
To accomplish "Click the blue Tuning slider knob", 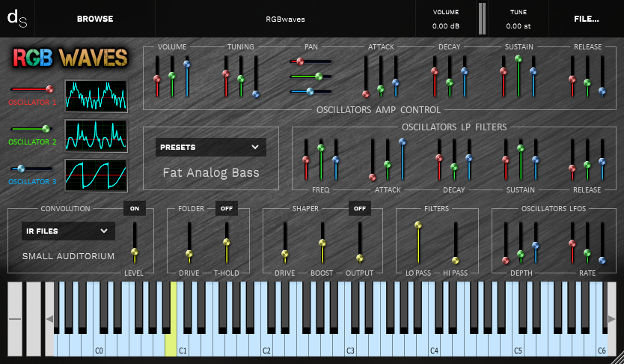I will tap(255, 94).
